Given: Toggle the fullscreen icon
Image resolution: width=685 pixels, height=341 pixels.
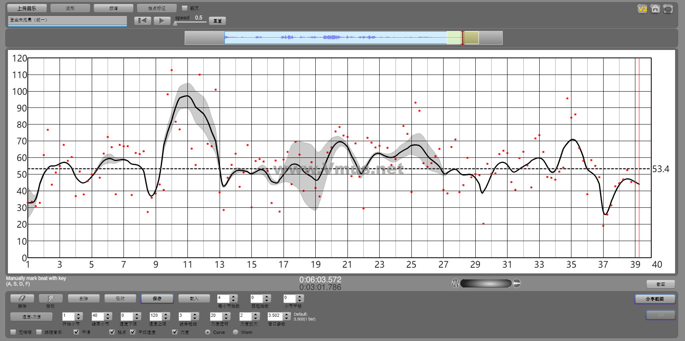Looking at the screenshot, I should [x=668, y=9].
